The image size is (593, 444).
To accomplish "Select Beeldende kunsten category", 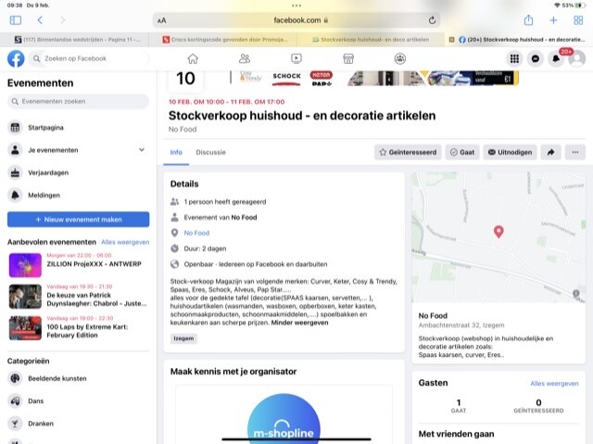I will 78,378.
